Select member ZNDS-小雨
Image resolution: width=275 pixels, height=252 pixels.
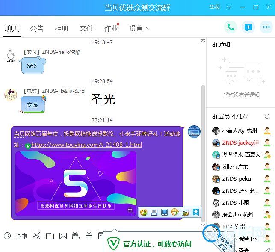[241, 203]
